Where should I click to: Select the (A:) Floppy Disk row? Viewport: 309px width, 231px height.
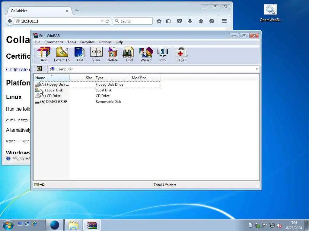click(97, 85)
